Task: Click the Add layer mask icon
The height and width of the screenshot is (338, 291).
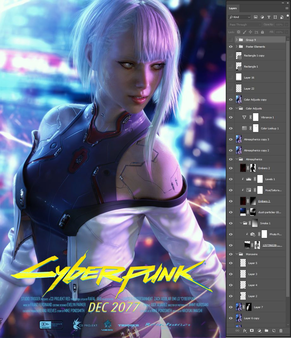Action: pos(252,330)
